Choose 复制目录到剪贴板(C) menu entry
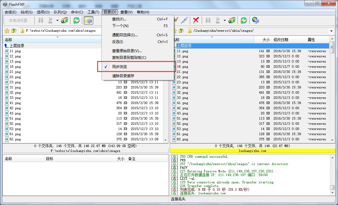 (x=138, y=58)
